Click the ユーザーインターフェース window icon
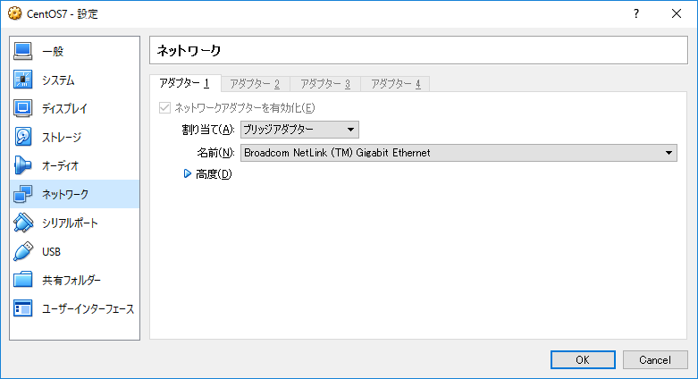Image resolution: width=698 pixels, height=379 pixels. [x=22, y=308]
